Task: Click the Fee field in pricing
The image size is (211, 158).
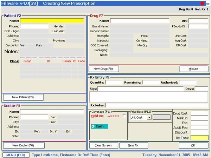Action: [199, 123]
